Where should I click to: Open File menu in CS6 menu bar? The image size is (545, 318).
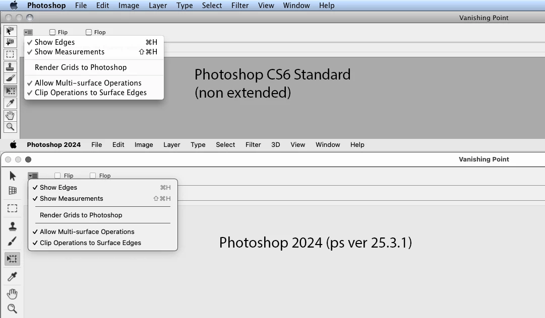click(x=81, y=6)
